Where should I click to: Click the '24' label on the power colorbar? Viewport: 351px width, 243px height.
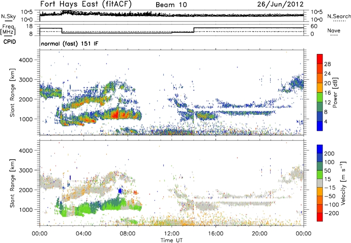coord(327,74)
